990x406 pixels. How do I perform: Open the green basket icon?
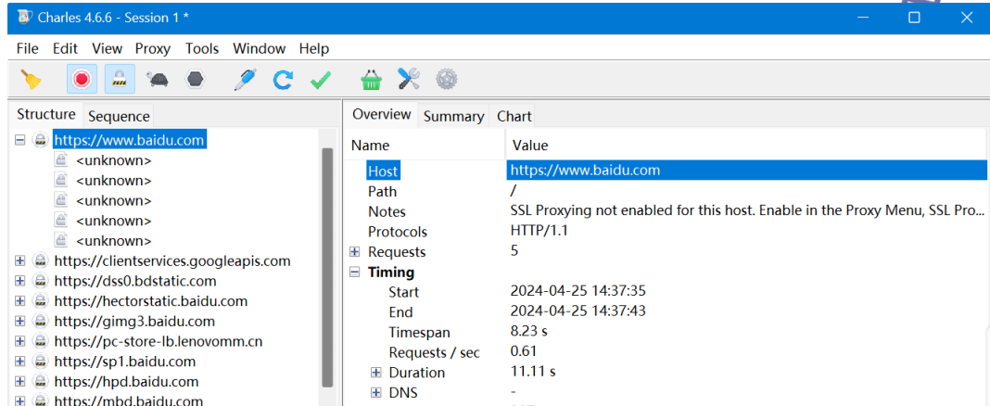[x=372, y=79]
